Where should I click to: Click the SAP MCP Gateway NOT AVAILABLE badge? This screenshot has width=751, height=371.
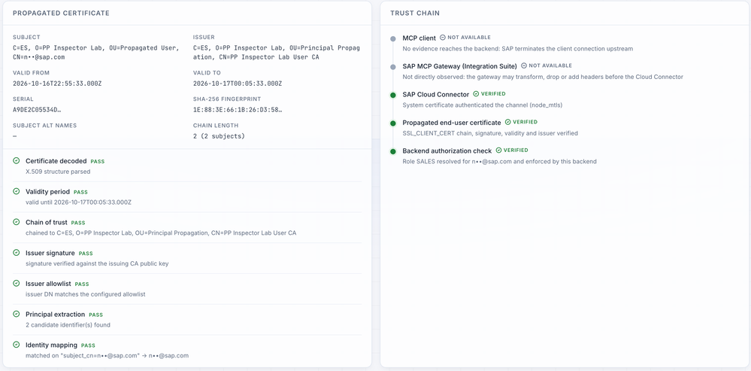point(547,65)
